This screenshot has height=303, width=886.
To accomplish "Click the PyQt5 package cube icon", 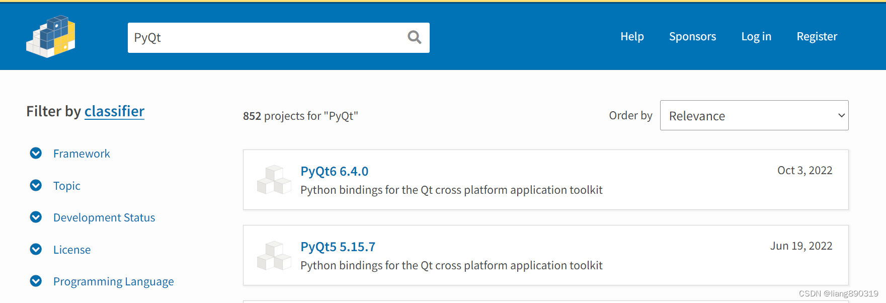I will (274, 255).
